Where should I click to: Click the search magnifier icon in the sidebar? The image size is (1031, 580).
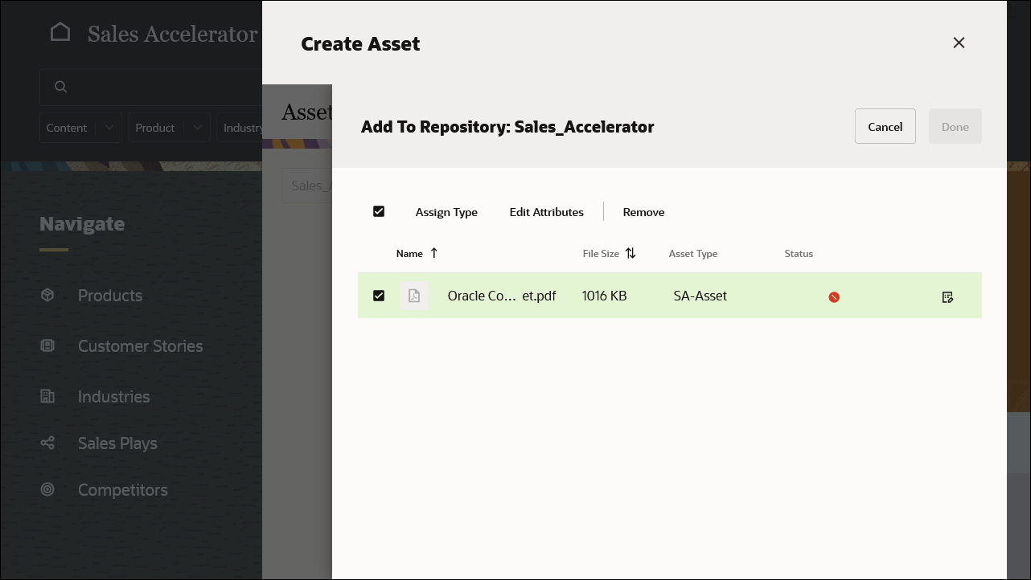tap(60, 86)
